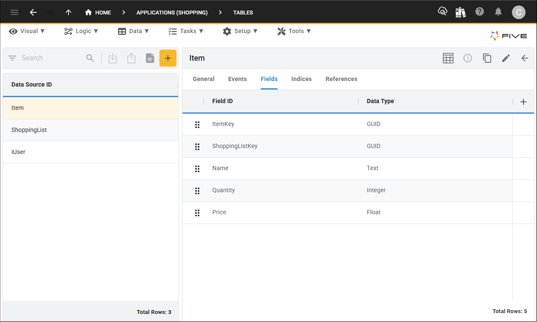The width and height of the screenshot is (537, 322).
Task: Click the yellow add new table button
Action: point(168,58)
